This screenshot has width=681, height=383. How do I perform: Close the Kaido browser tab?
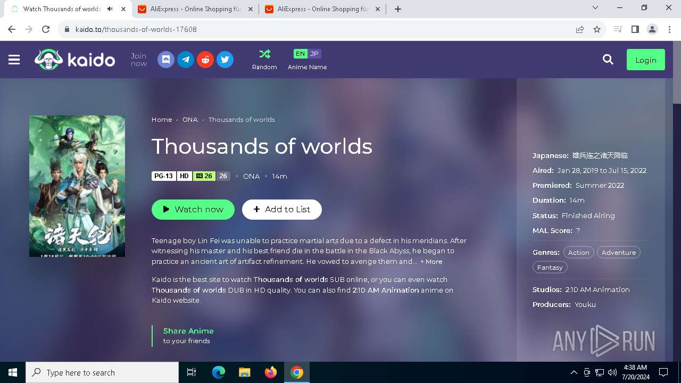[123, 9]
